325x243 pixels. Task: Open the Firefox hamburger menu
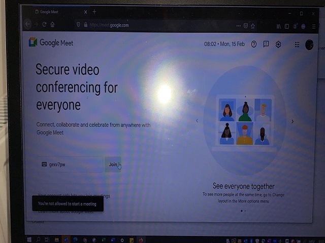coord(314,26)
